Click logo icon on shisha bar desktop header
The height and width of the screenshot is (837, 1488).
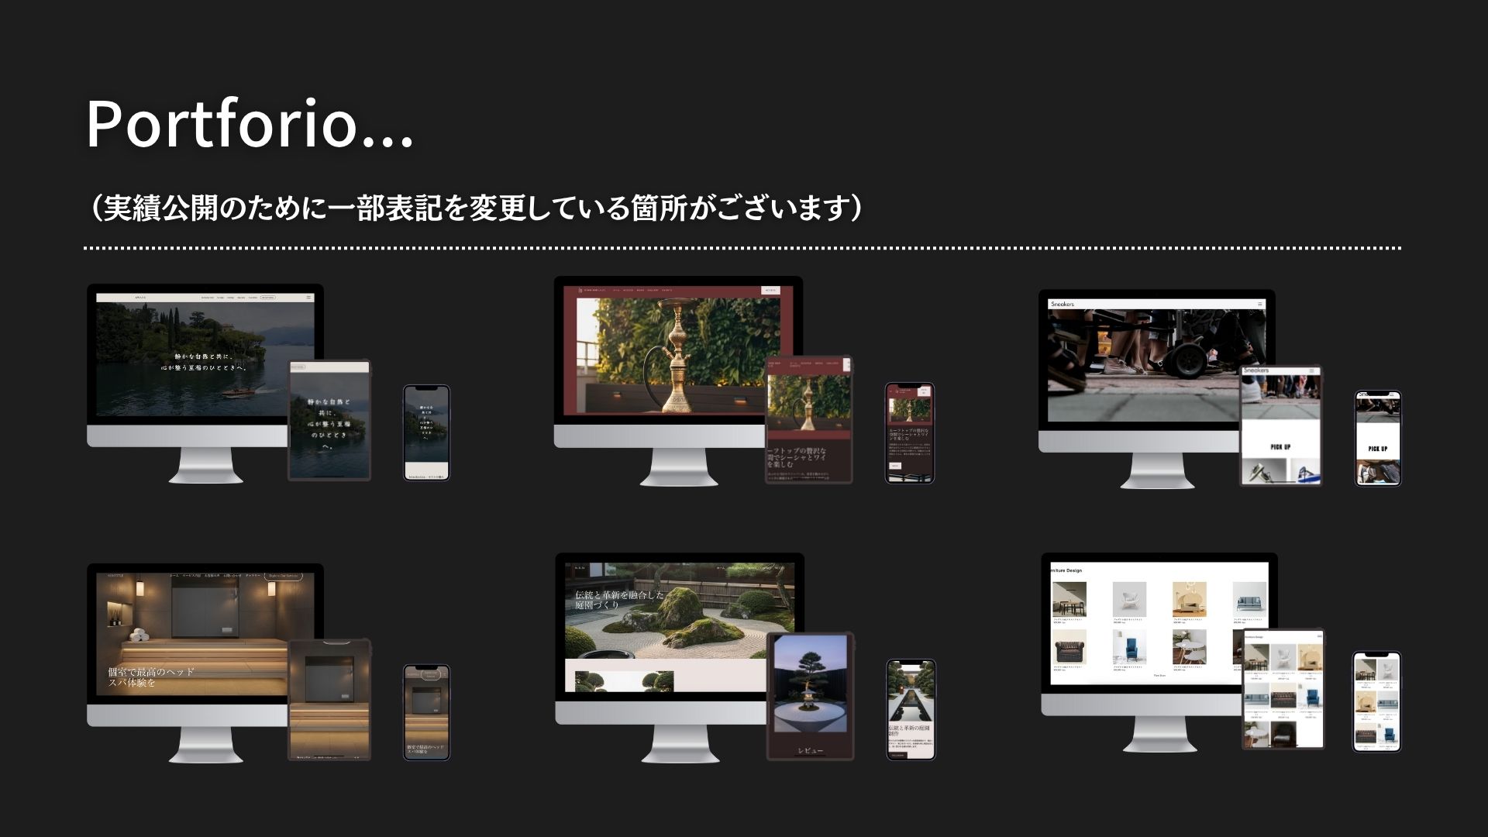(x=579, y=291)
